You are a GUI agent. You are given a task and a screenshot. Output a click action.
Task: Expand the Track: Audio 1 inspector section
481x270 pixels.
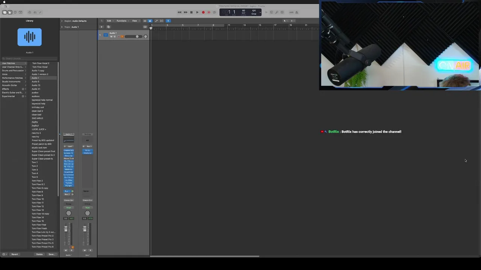(x=62, y=27)
